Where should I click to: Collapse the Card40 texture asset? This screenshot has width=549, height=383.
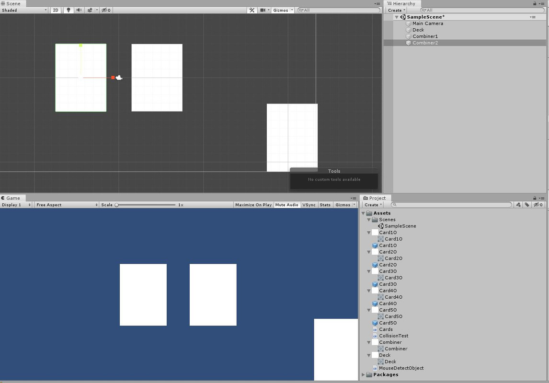[x=369, y=291]
